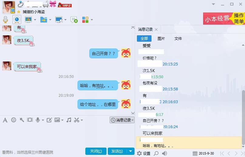Click the send file folder icon
245x157 pixels.
tap(44, 20)
